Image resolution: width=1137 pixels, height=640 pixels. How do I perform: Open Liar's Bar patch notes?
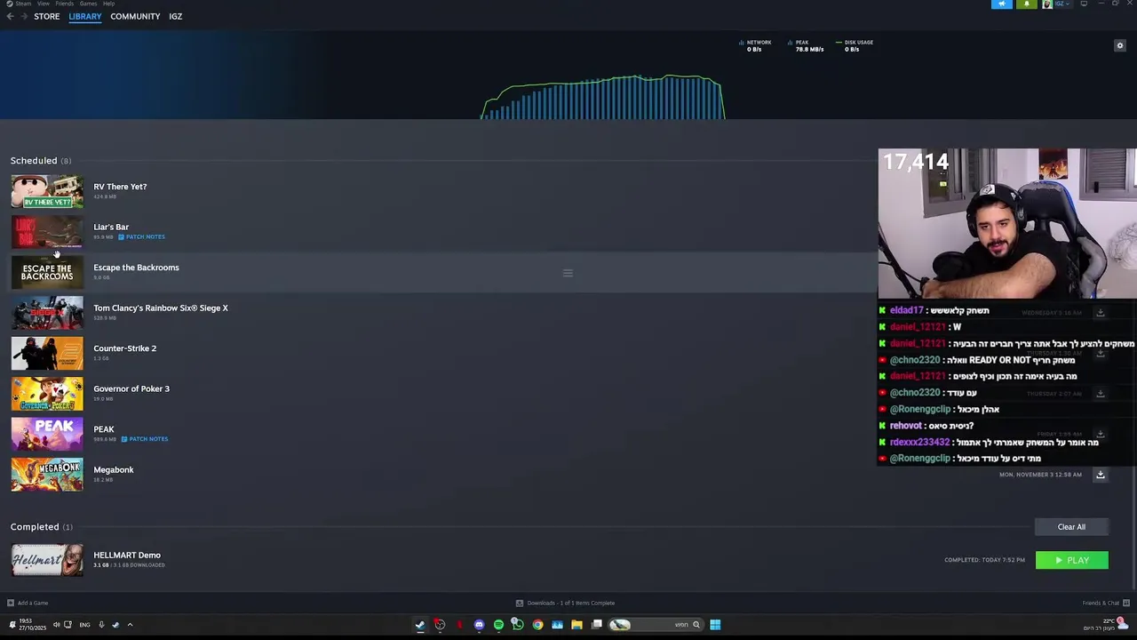click(x=142, y=237)
